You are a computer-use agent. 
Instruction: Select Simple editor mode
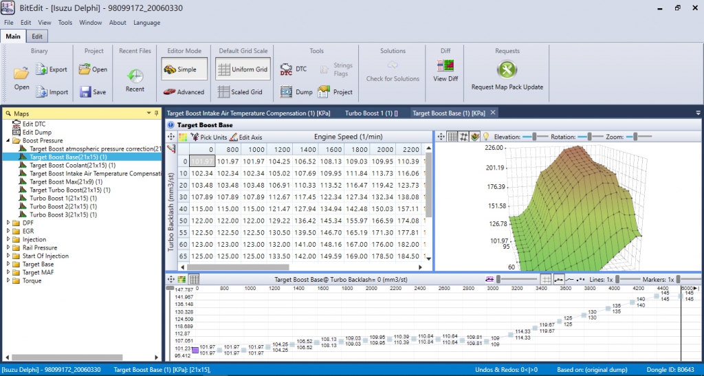(184, 69)
